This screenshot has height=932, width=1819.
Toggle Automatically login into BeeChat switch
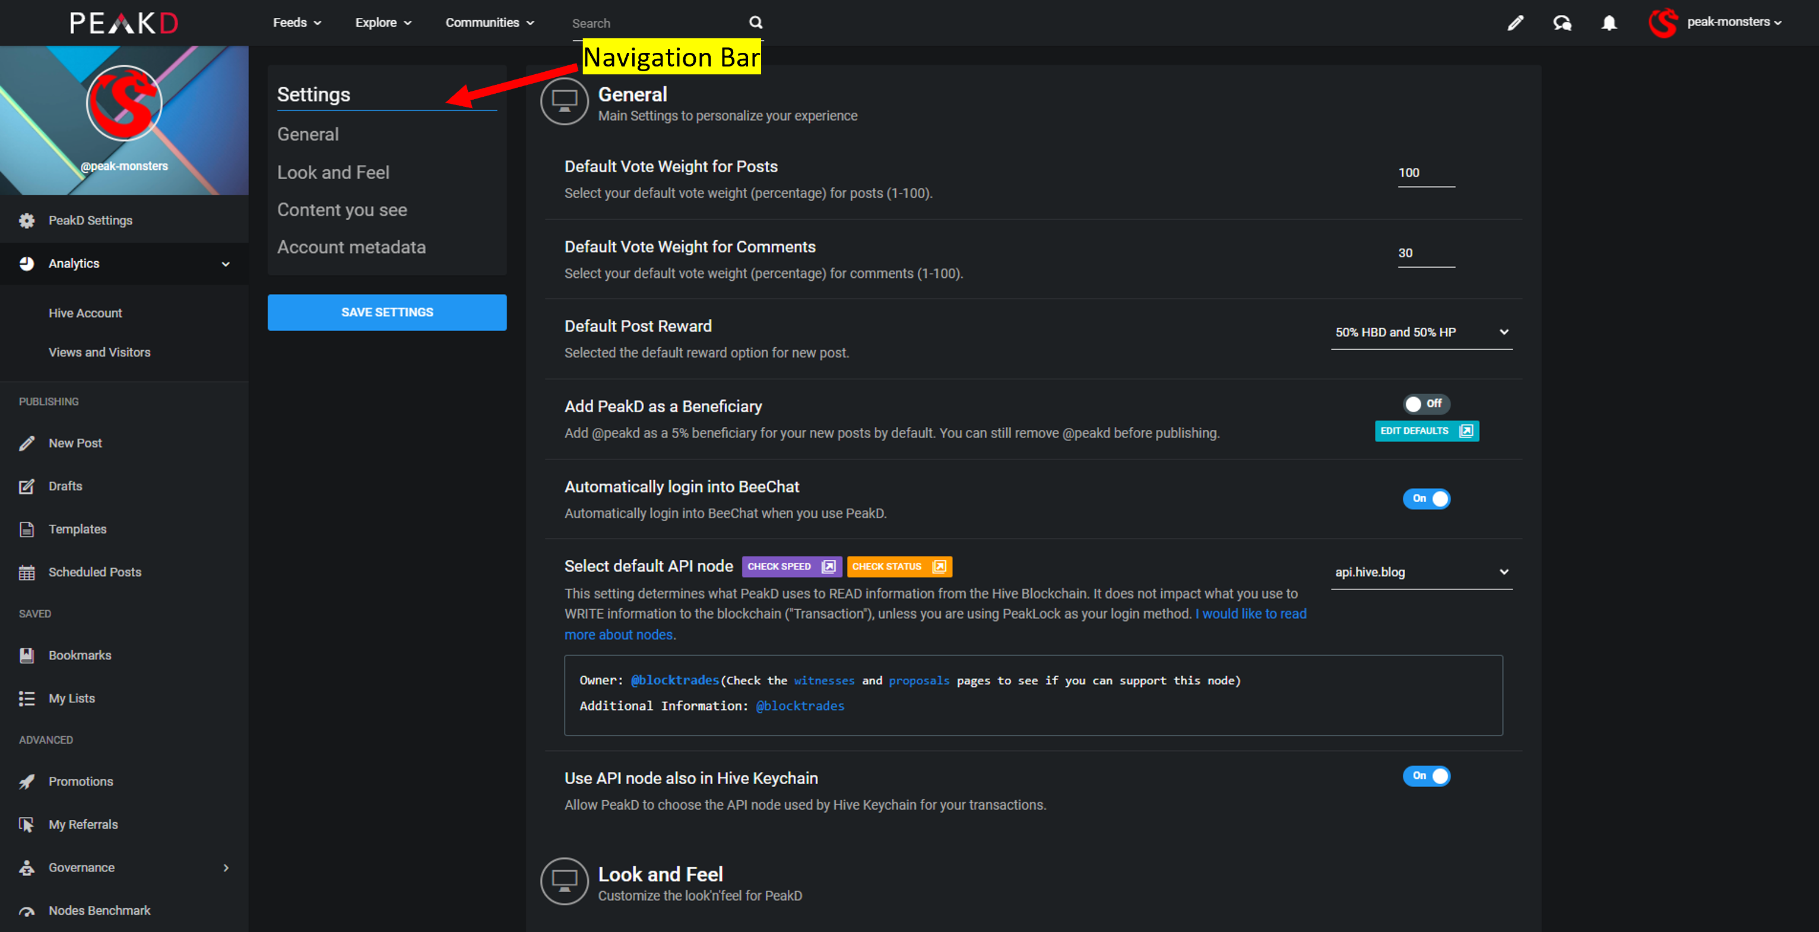[1425, 499]
